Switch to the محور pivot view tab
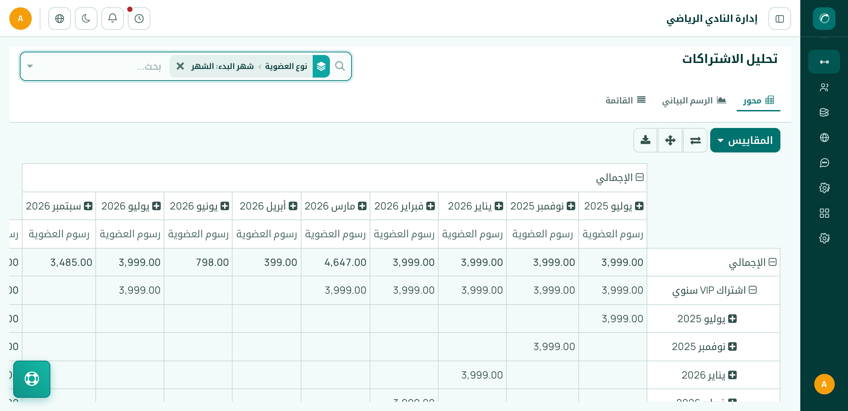 click(758, 100)
